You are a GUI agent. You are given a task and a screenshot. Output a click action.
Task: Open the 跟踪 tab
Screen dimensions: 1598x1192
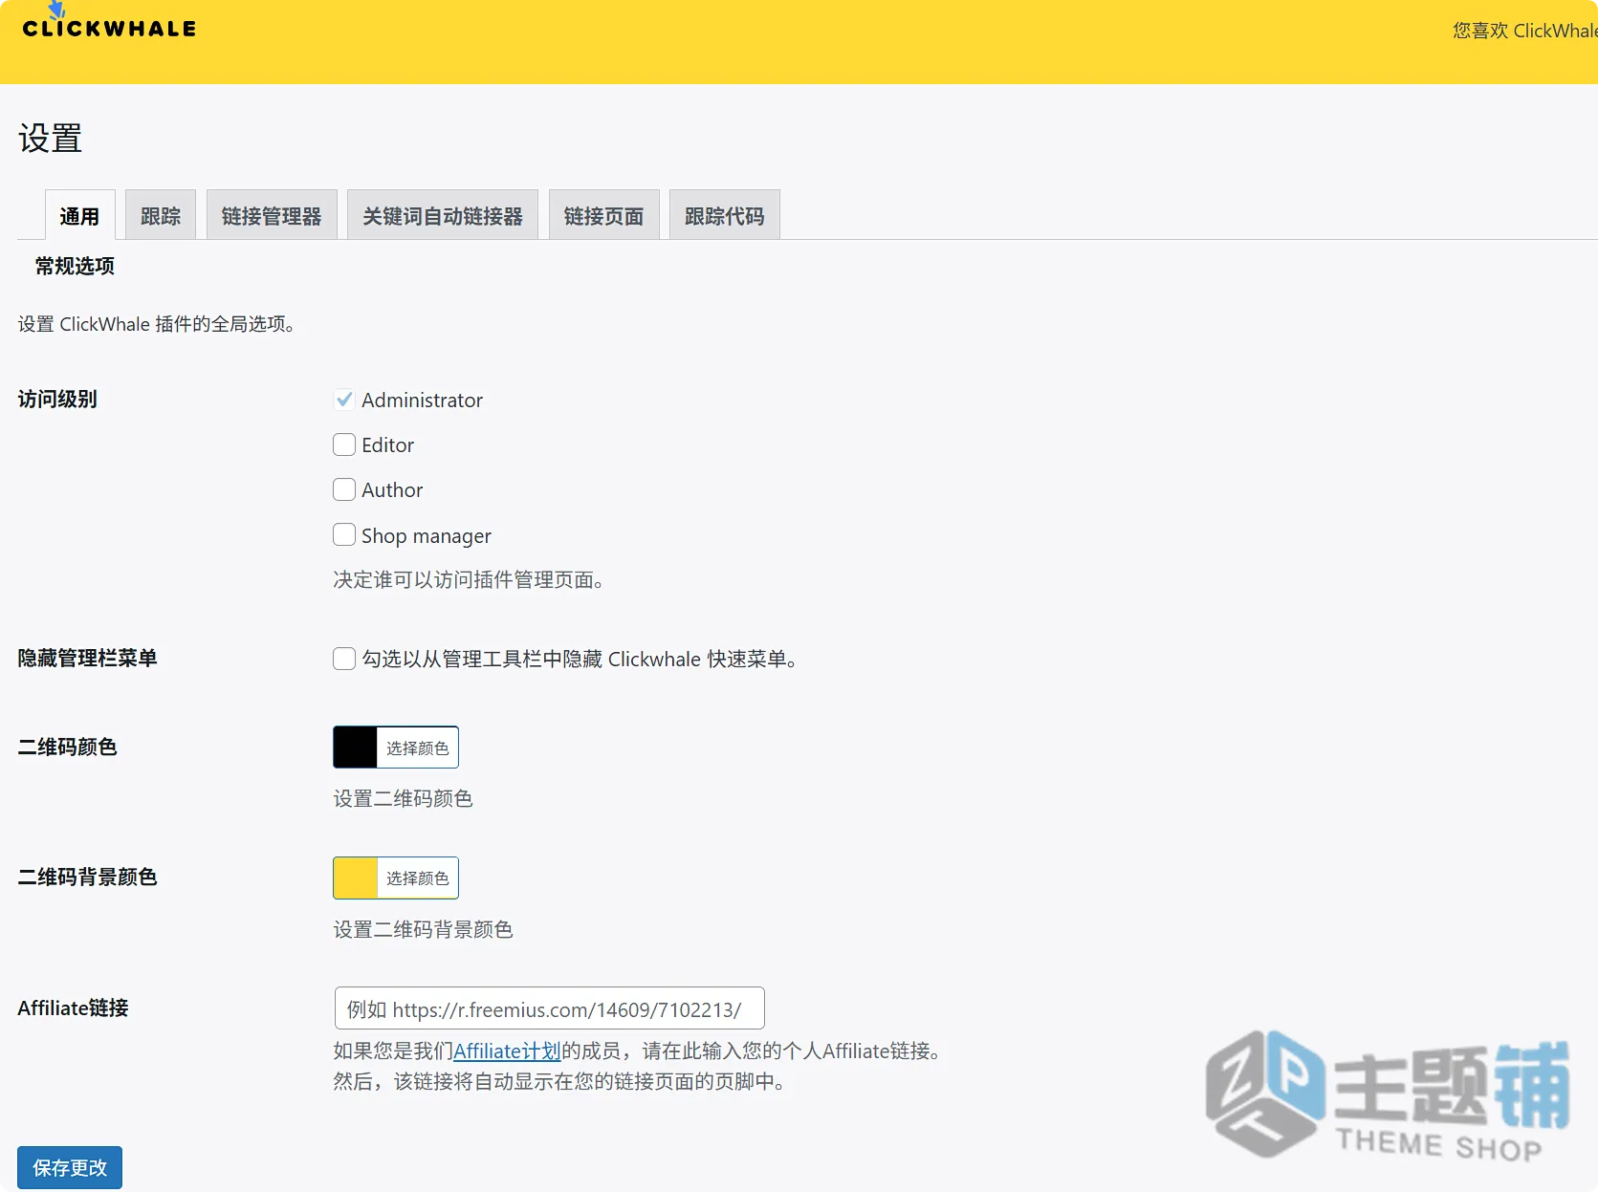coord(161,215)
